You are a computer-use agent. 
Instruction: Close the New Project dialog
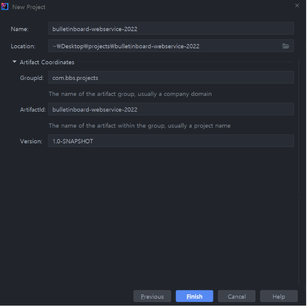click(297, 6)
